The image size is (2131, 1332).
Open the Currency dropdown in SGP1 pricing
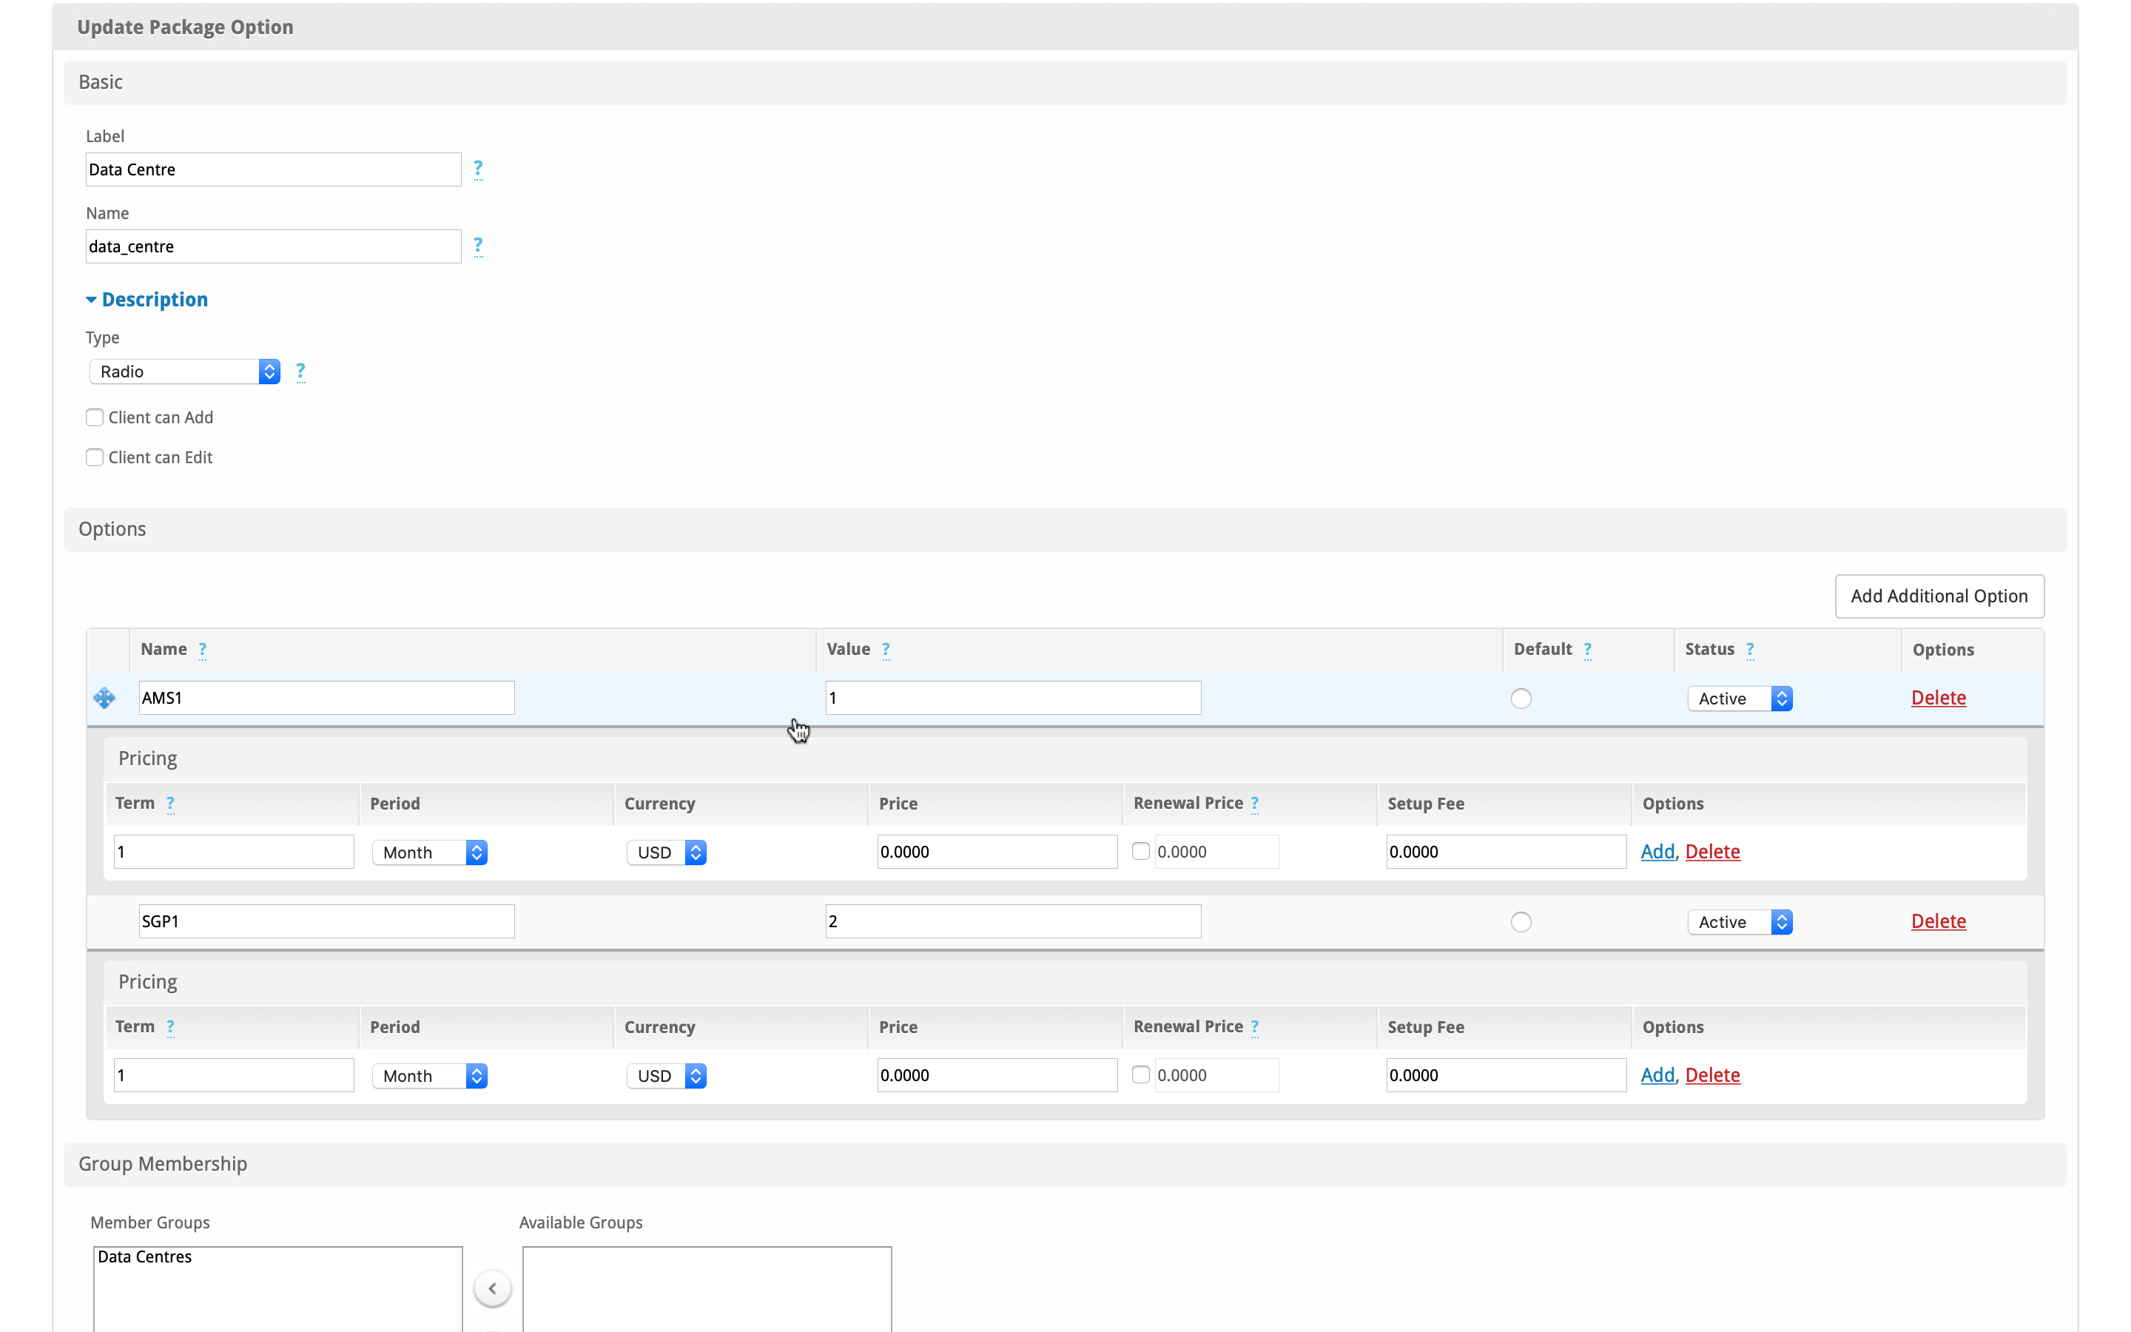tap(667, 1077)
